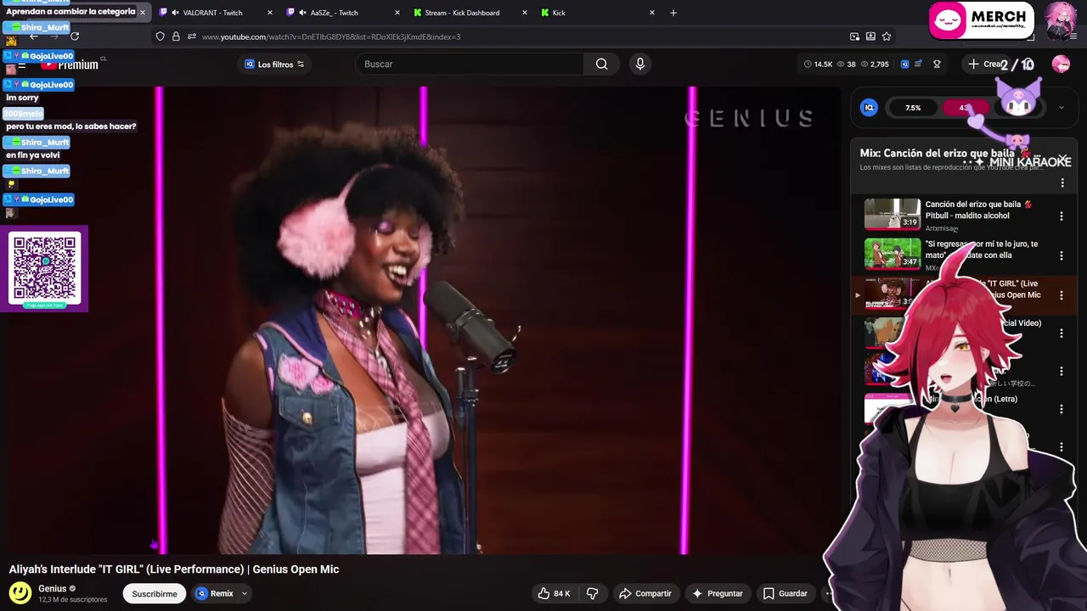Click the Preguntar button

[x=718, y=594]
